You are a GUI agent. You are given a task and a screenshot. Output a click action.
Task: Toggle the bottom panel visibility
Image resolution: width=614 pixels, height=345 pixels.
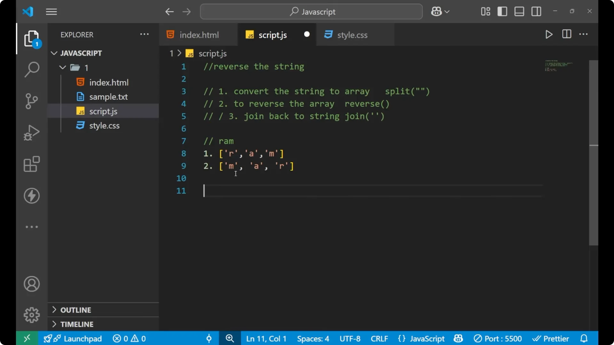[519, 11]
